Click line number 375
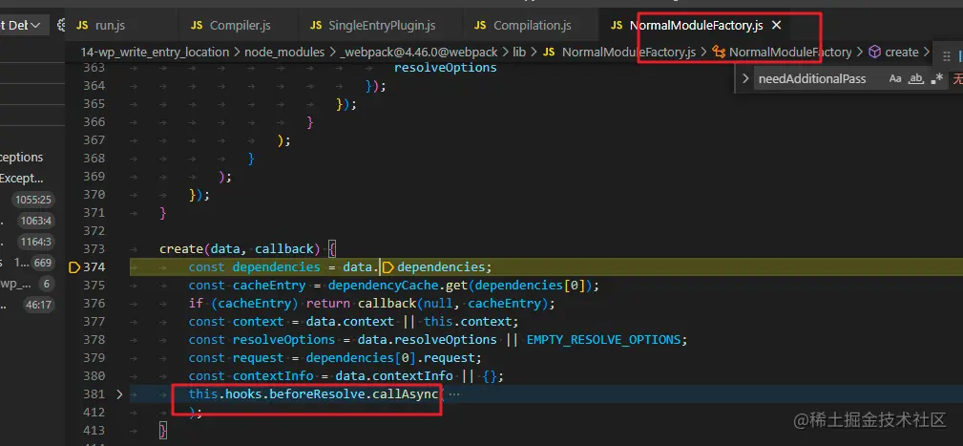 point(94,285)
